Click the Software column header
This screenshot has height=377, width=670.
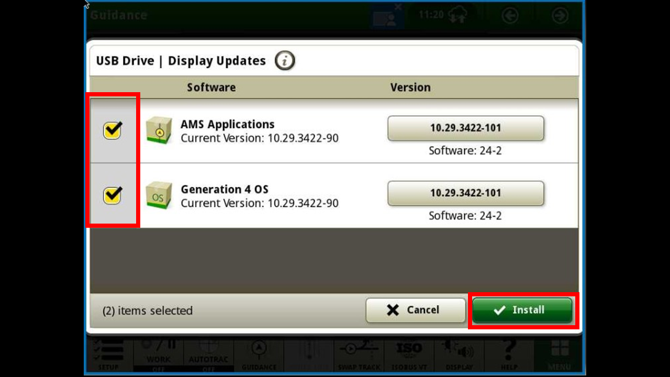tap(211, 87)
